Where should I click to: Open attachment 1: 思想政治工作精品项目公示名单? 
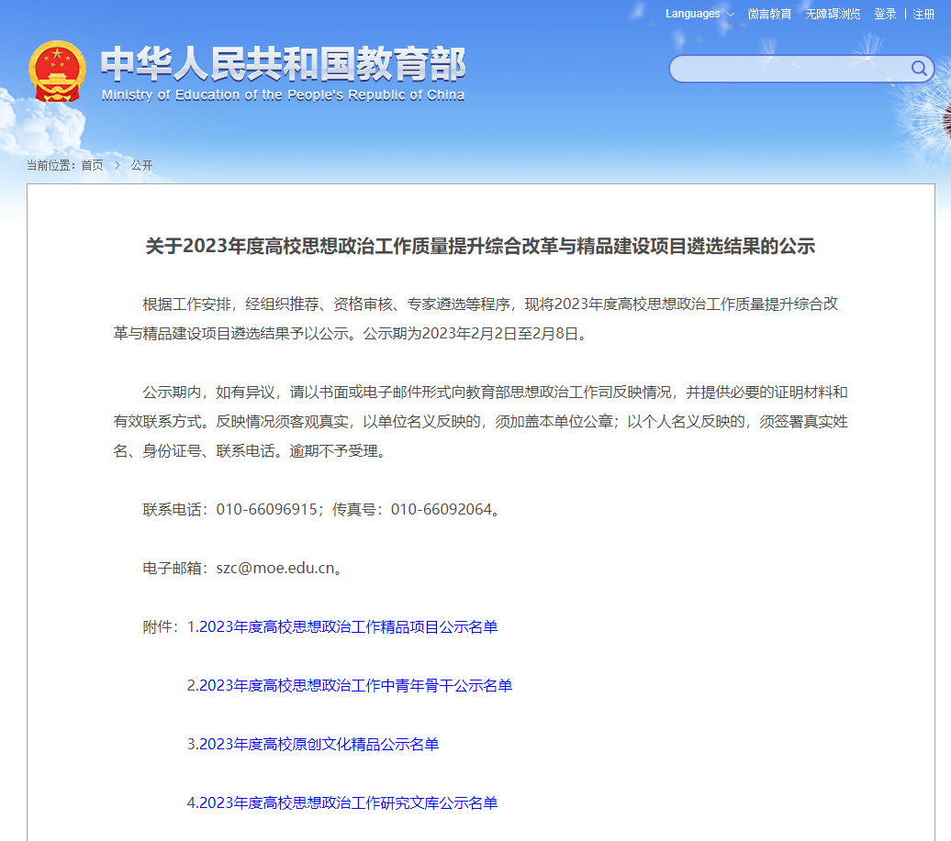(342, 627)
